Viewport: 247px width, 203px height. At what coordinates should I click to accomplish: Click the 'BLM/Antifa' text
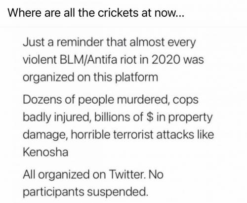88,59
